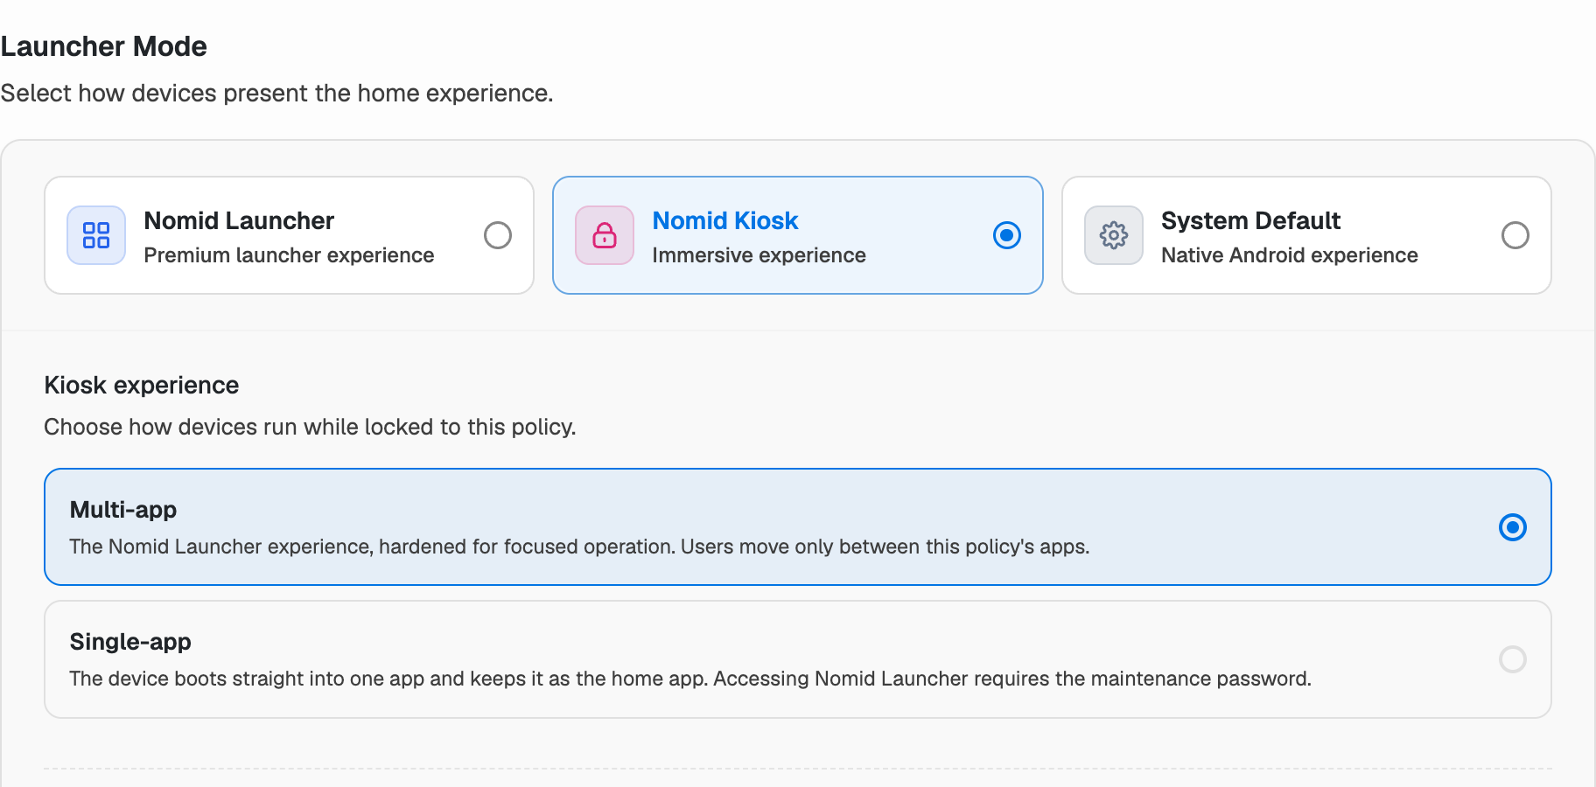Click the "Multi-app" option title

pyautogui.click(x=123, y=510)
